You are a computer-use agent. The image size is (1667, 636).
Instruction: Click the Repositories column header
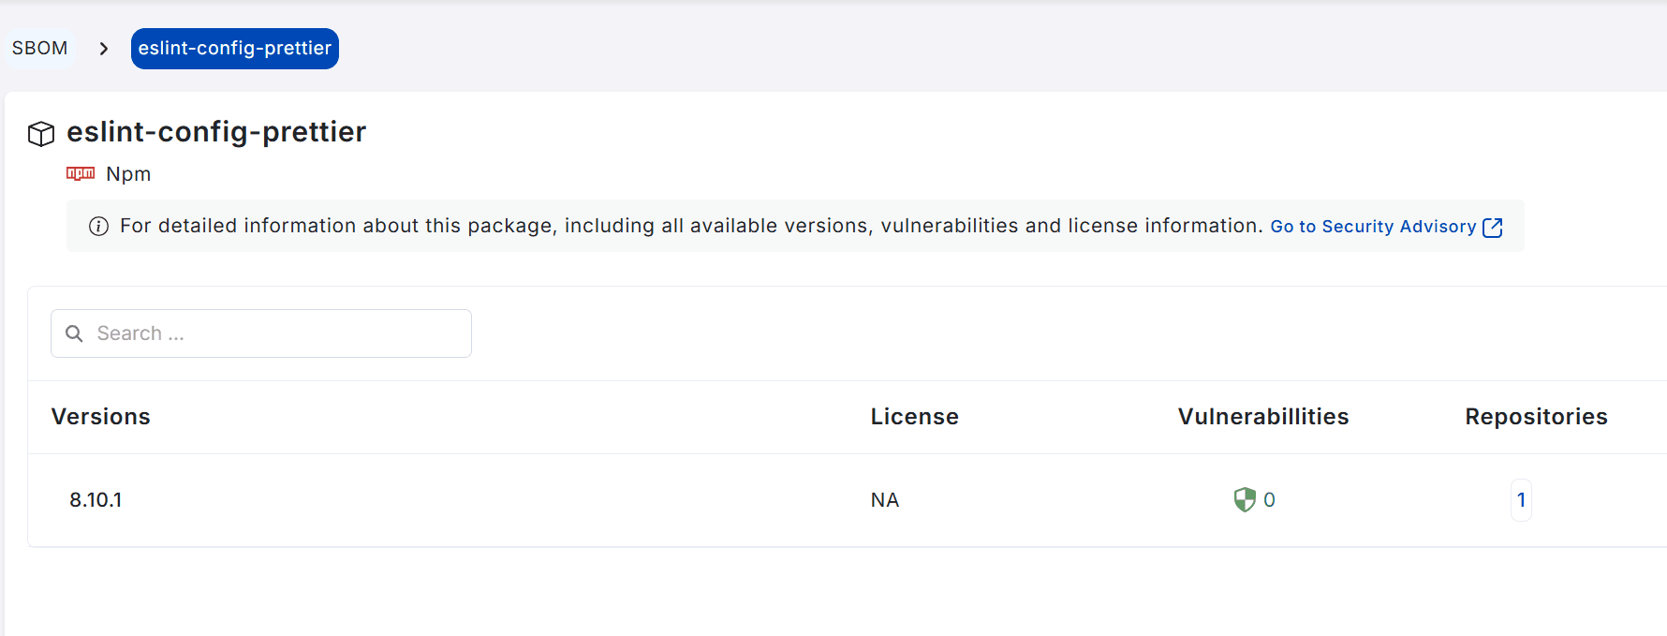point(1537,417)
